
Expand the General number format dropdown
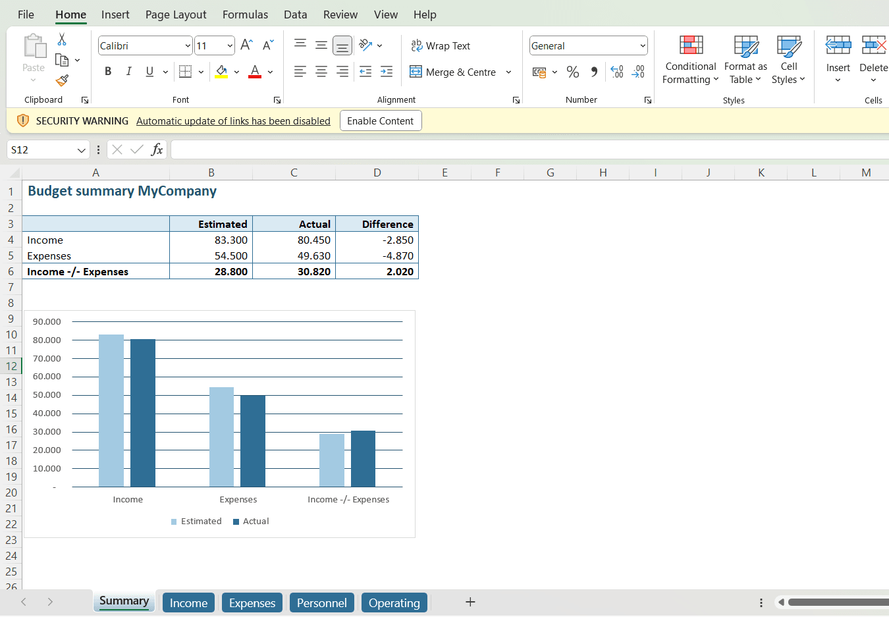(642, 46)
